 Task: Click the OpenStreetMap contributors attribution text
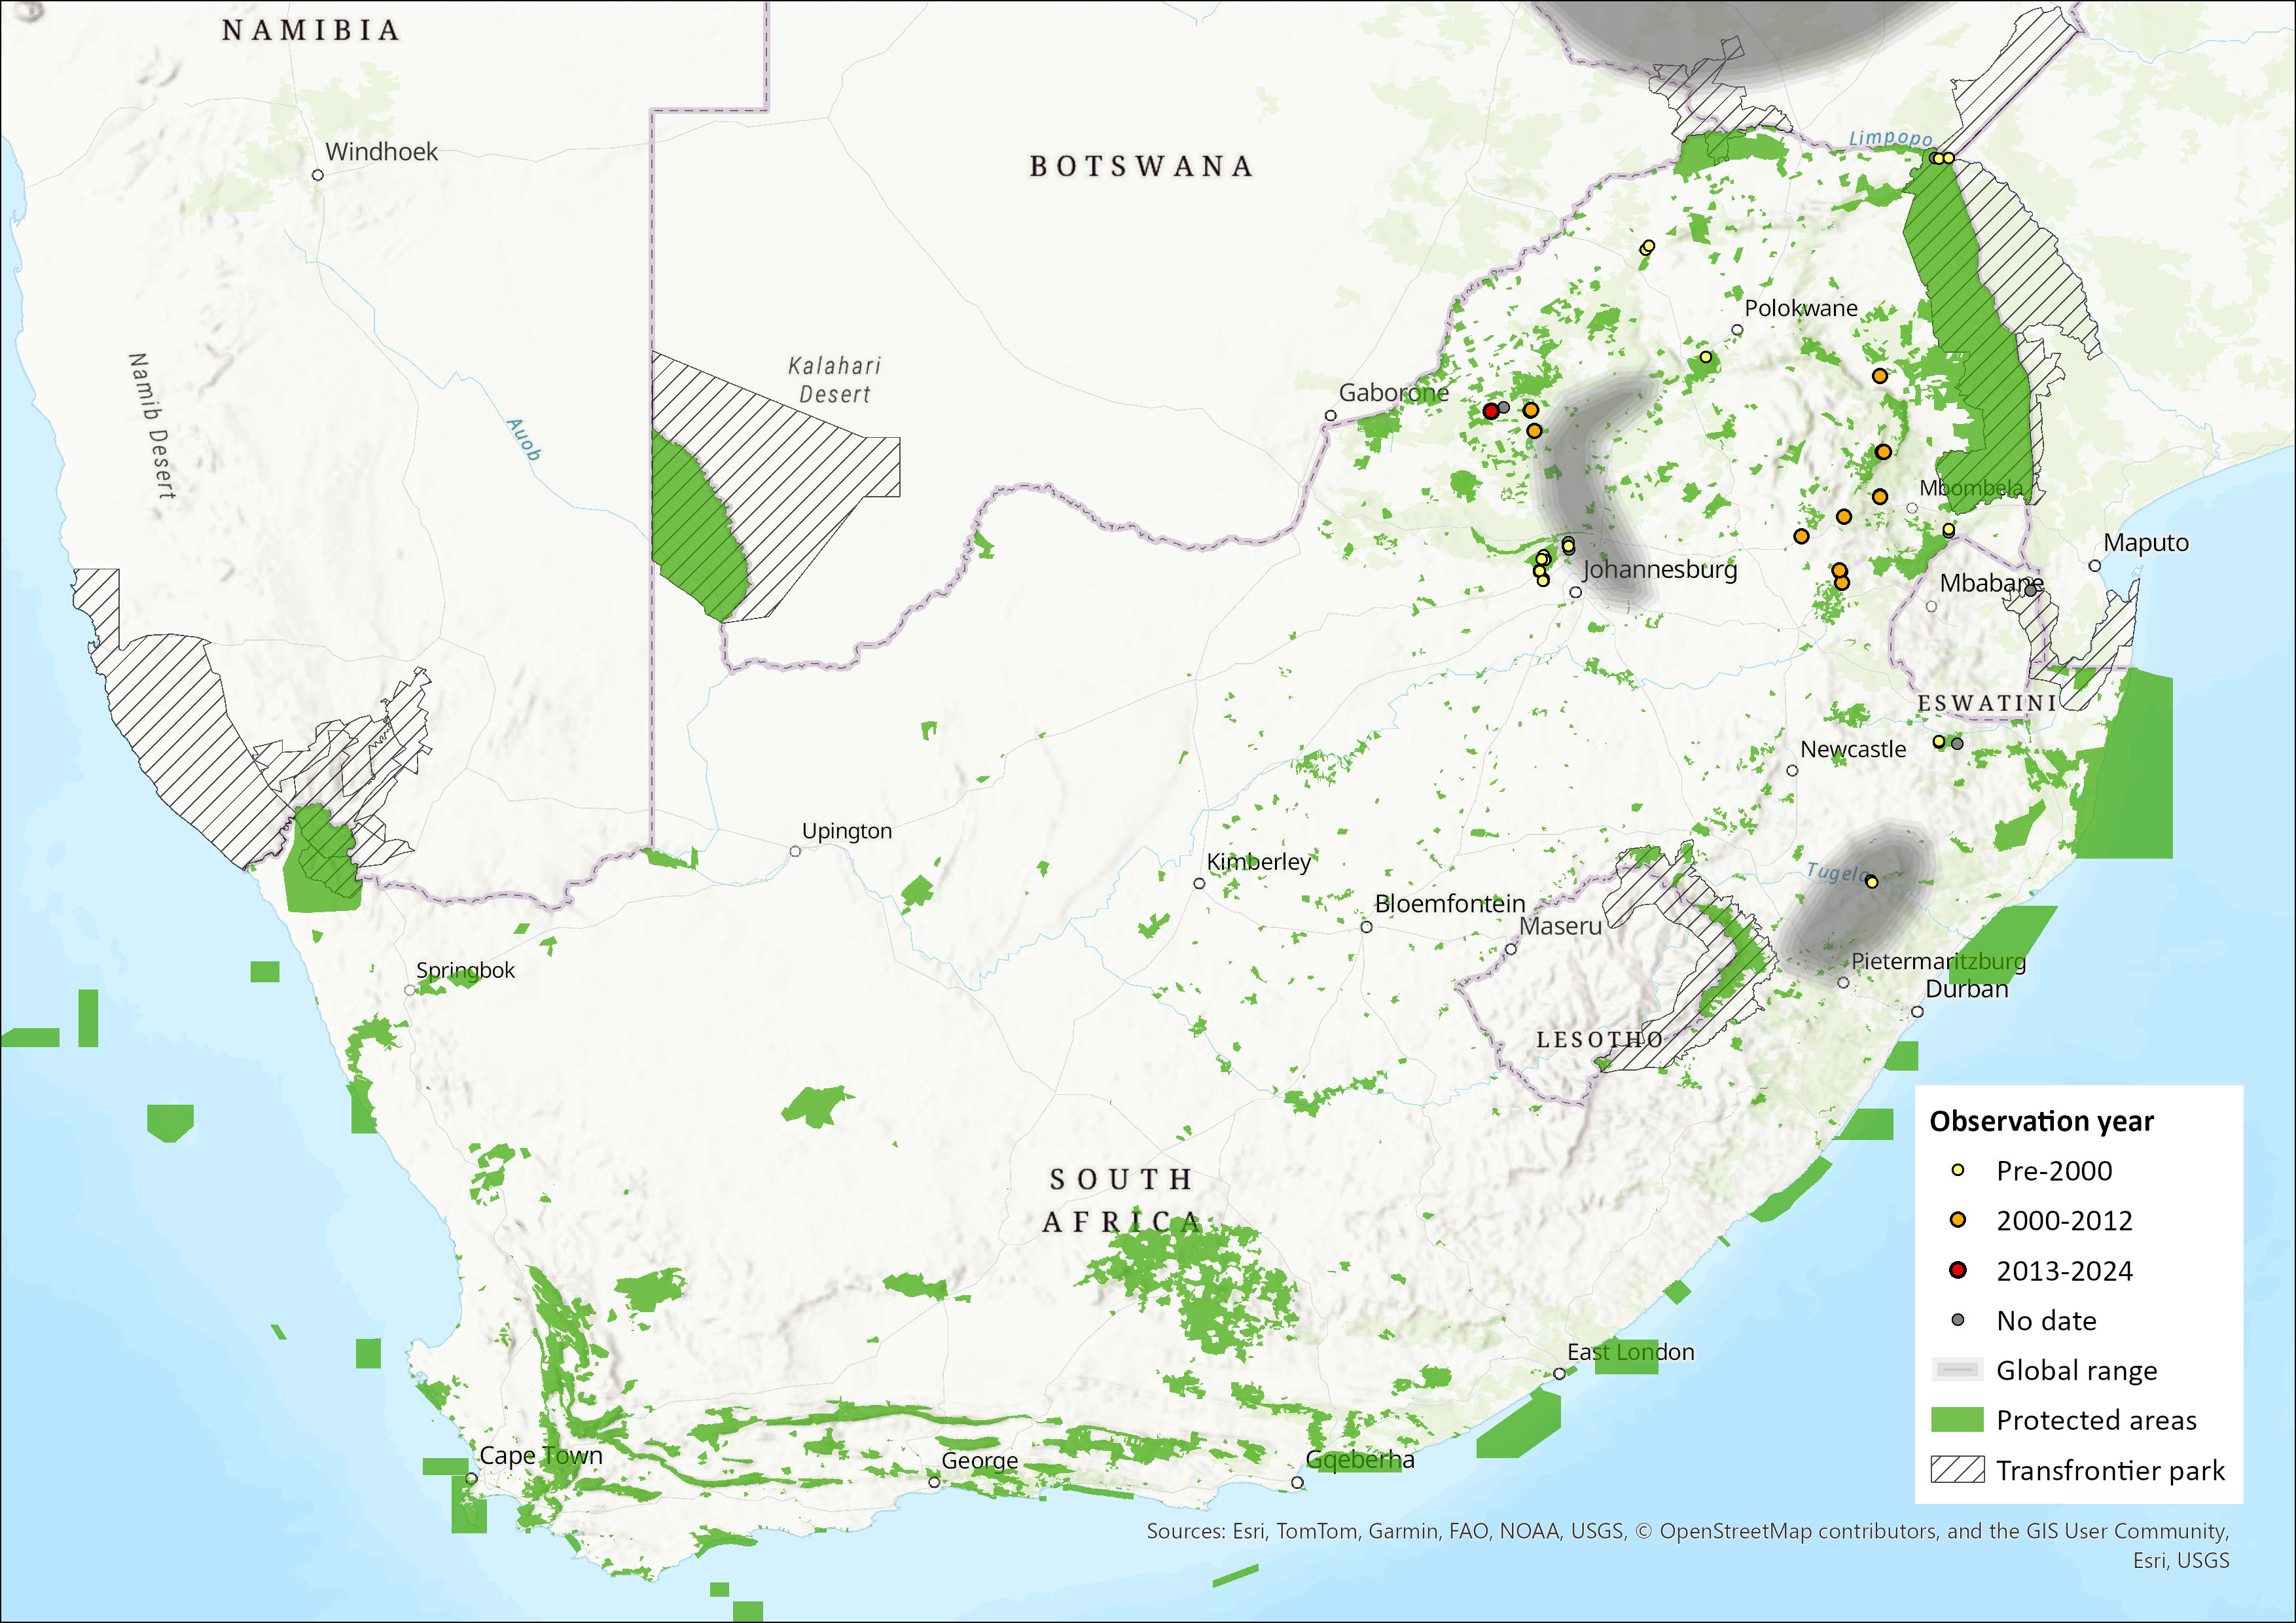[1799, 1531]
